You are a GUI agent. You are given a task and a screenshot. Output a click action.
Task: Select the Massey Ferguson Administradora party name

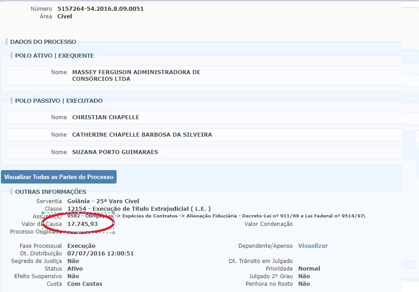tap(136, 75)
